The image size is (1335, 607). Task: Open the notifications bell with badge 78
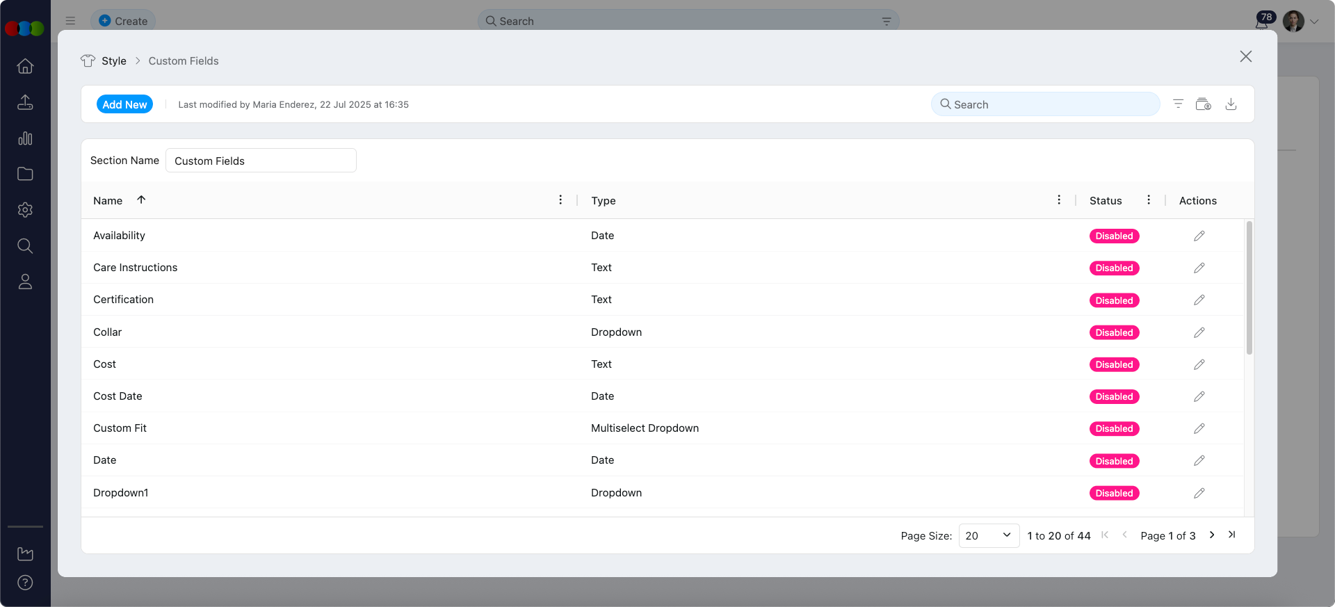(1262, 22)
